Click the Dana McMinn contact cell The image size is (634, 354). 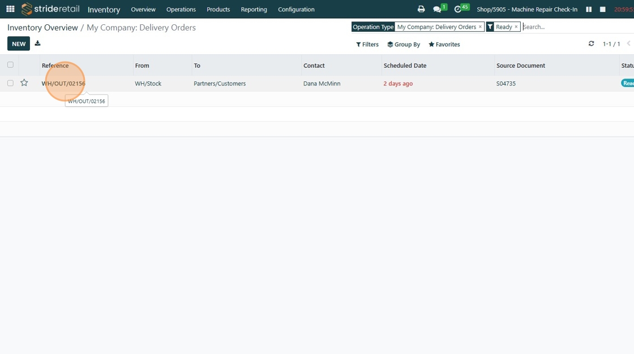(x=322, y=83)
